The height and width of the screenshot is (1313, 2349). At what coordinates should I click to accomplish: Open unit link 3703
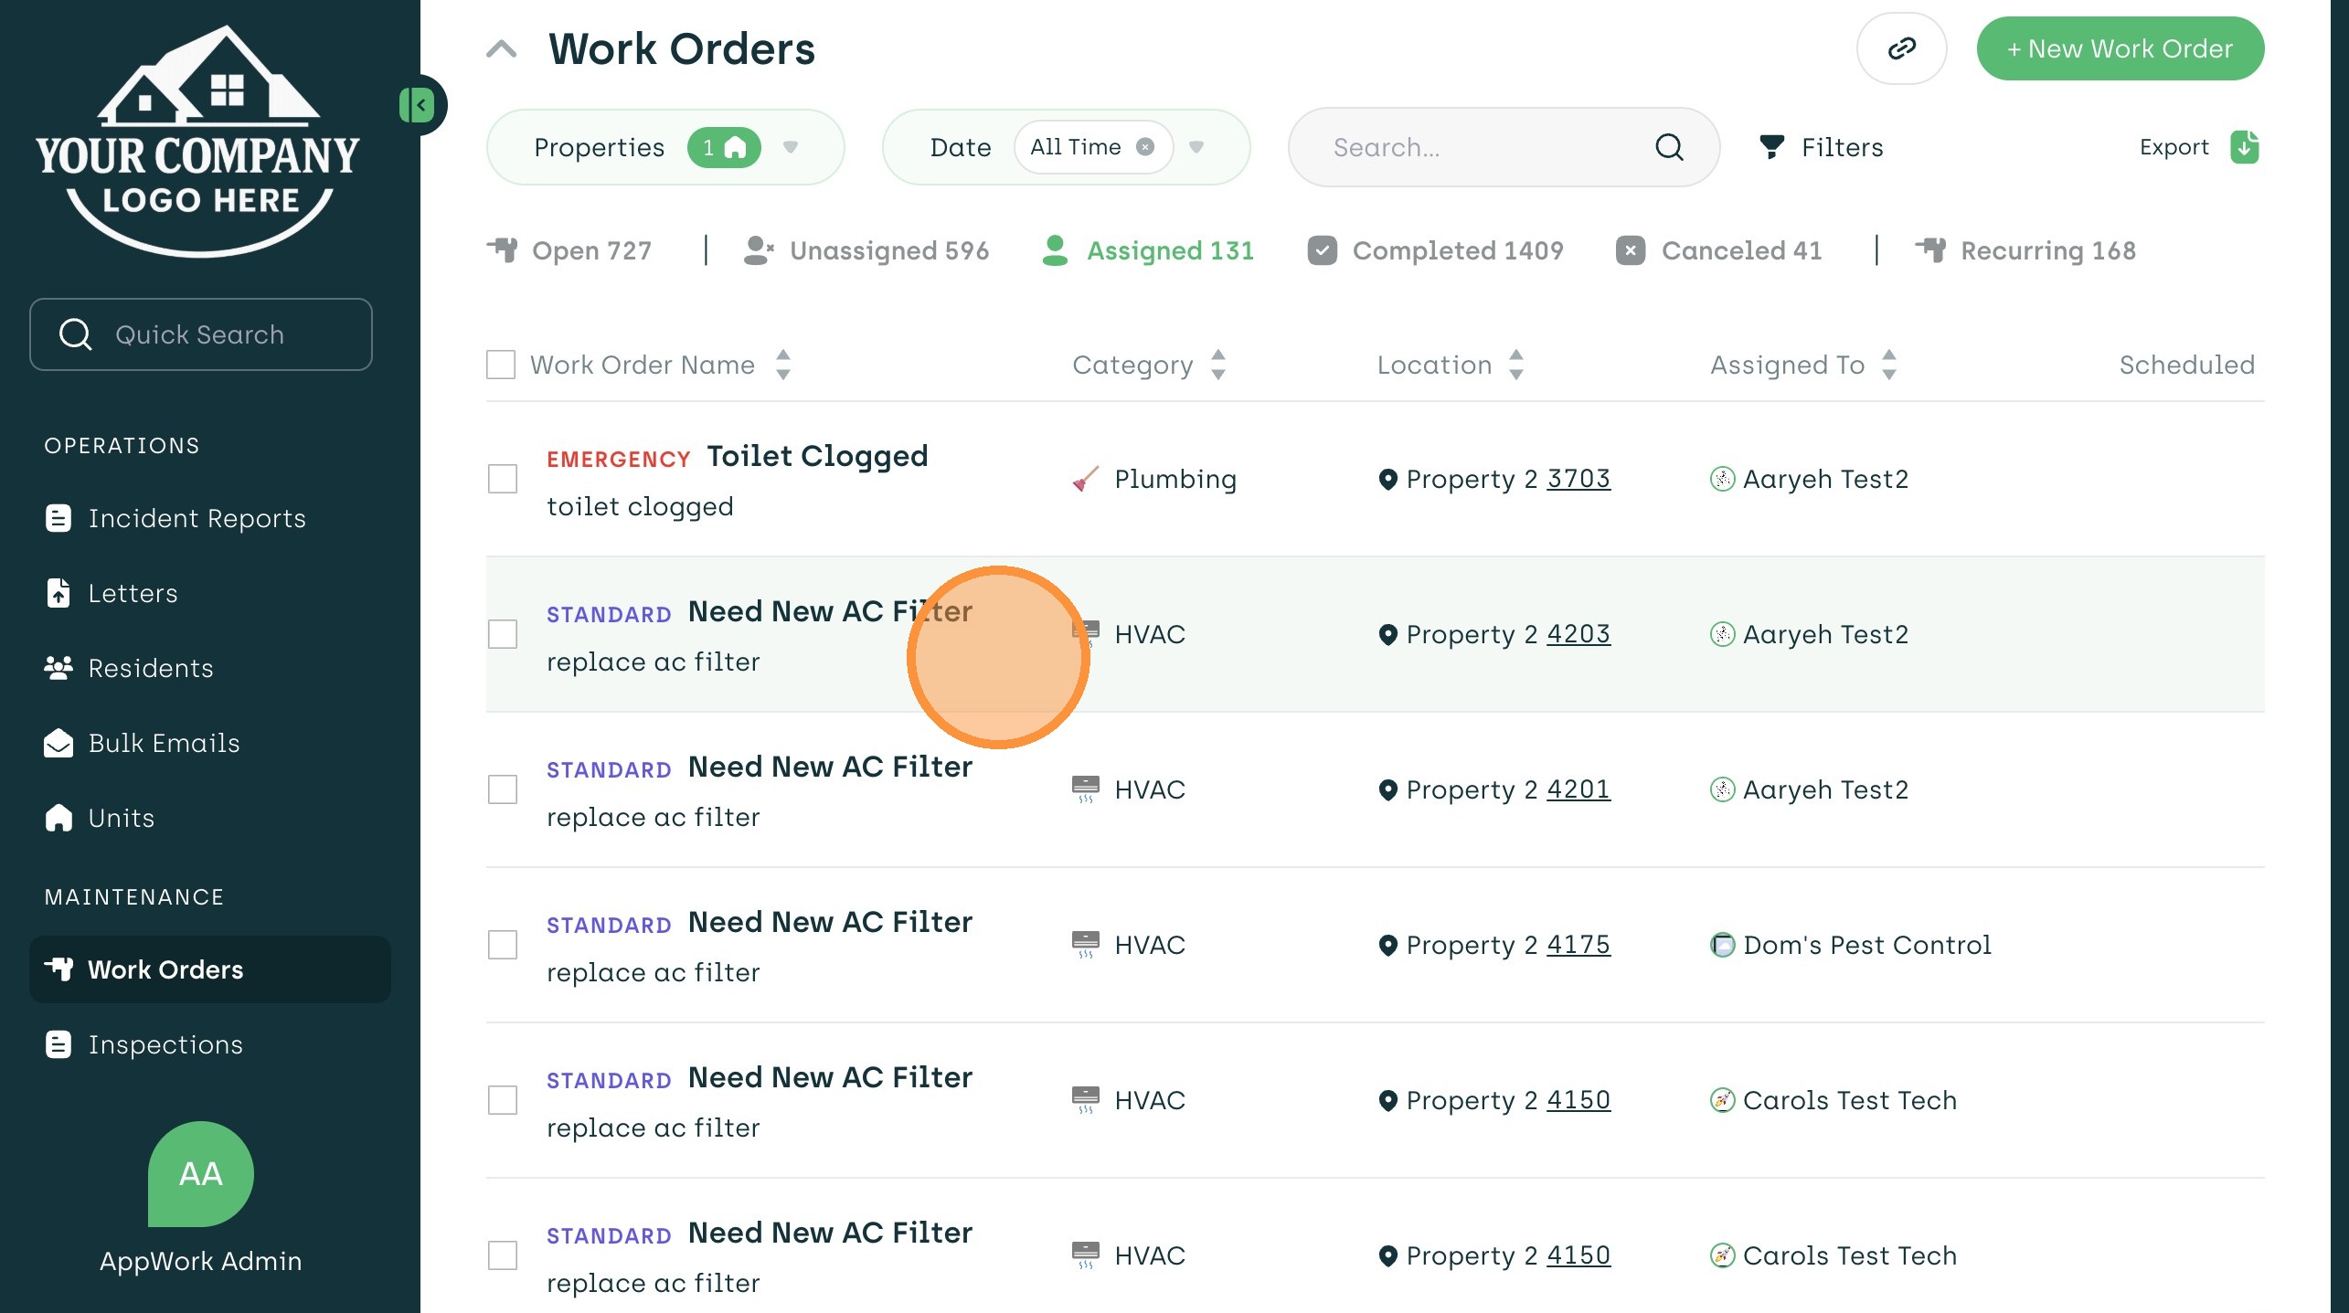click(x=1578, y=479)
